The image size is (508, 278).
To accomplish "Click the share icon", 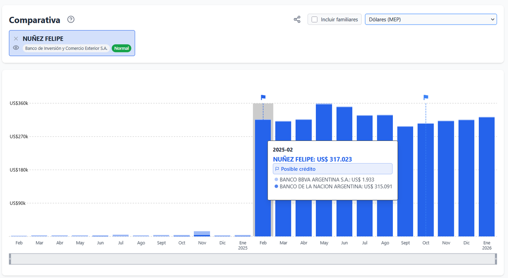I will [x=297, y=19].
